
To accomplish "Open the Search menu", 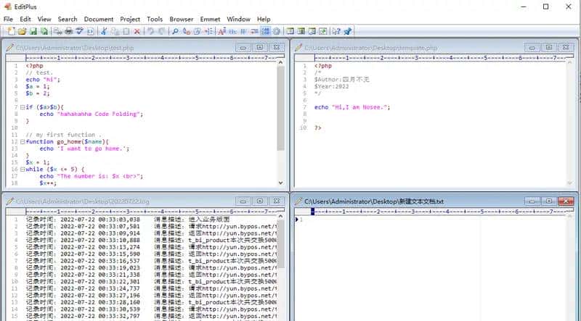I will click(68, 20).
